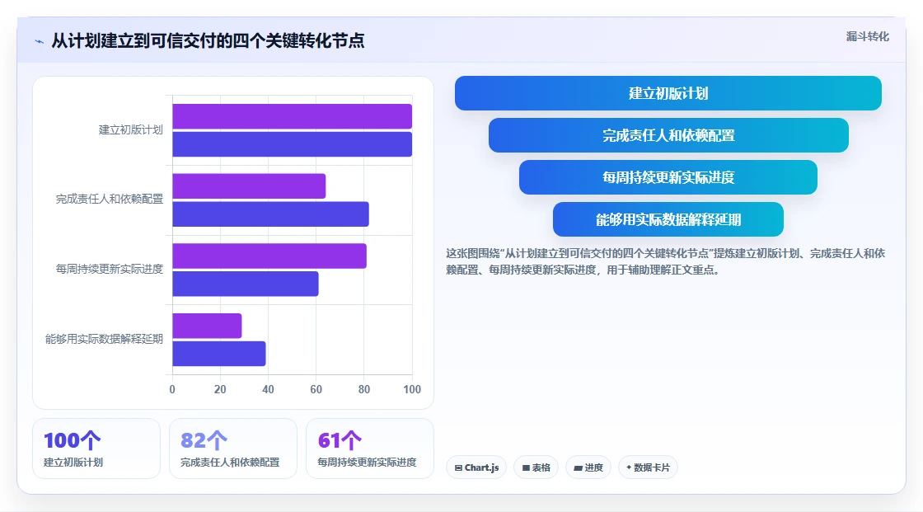Select funnel stage 完成责任人和依赖配置
The width and height of the screenshot is (923, 512).
click(x=668, y=135)
